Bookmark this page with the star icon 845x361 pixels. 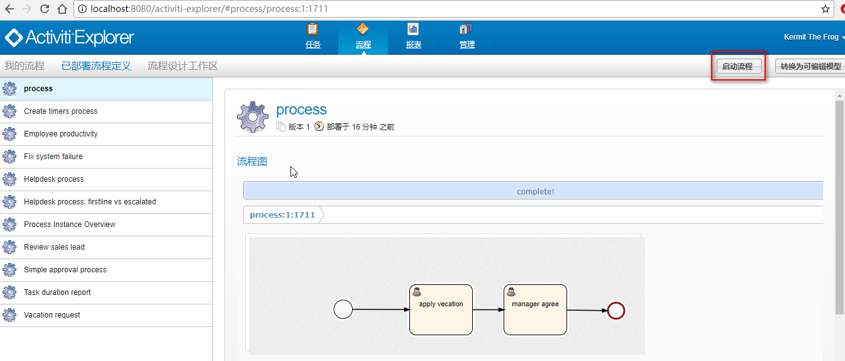(826, 9)
